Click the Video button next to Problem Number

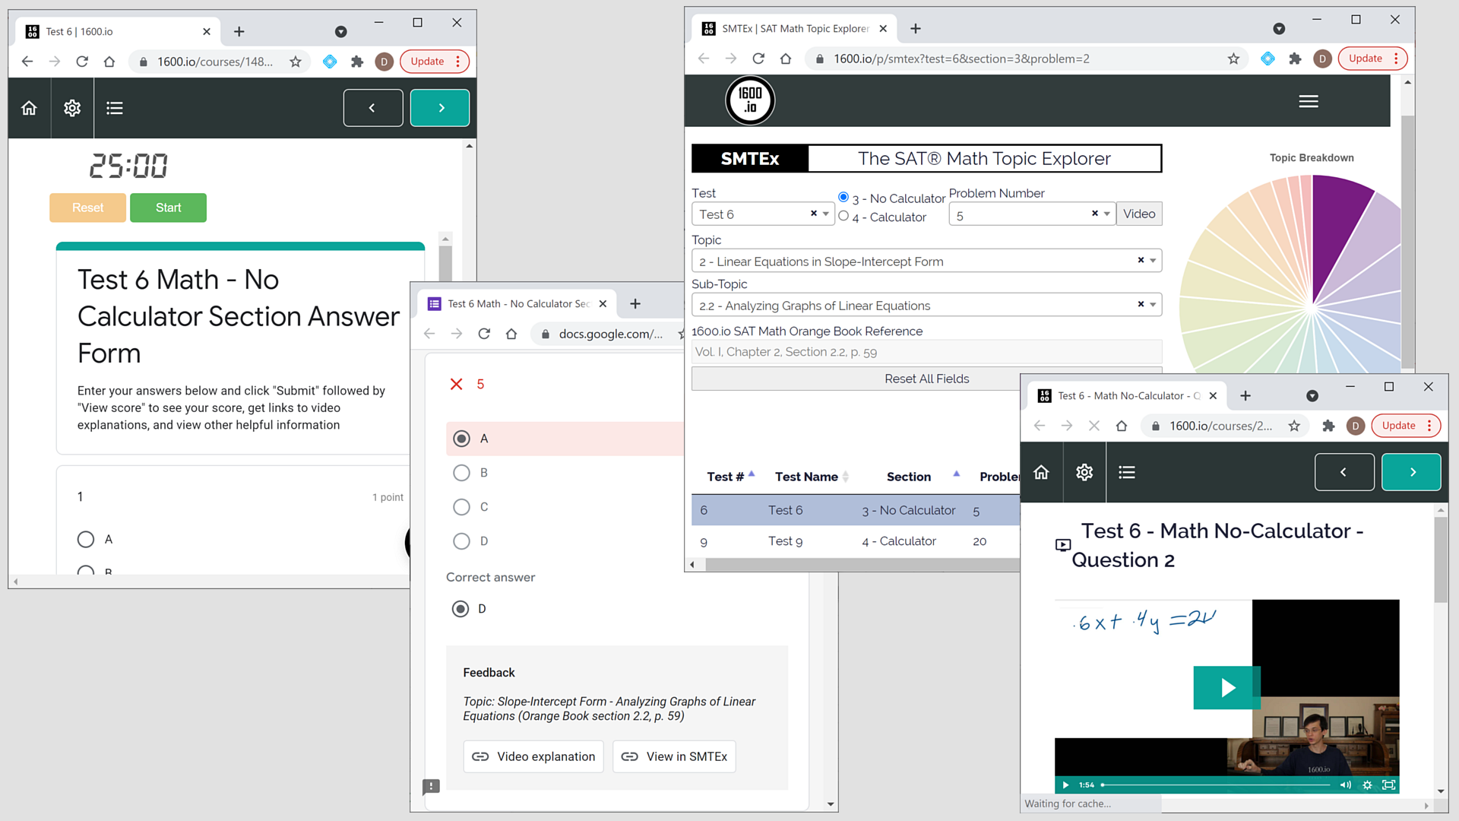(x=1139, y=214)
